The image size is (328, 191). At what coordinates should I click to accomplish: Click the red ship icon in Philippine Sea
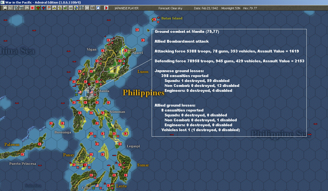(309, 134)
